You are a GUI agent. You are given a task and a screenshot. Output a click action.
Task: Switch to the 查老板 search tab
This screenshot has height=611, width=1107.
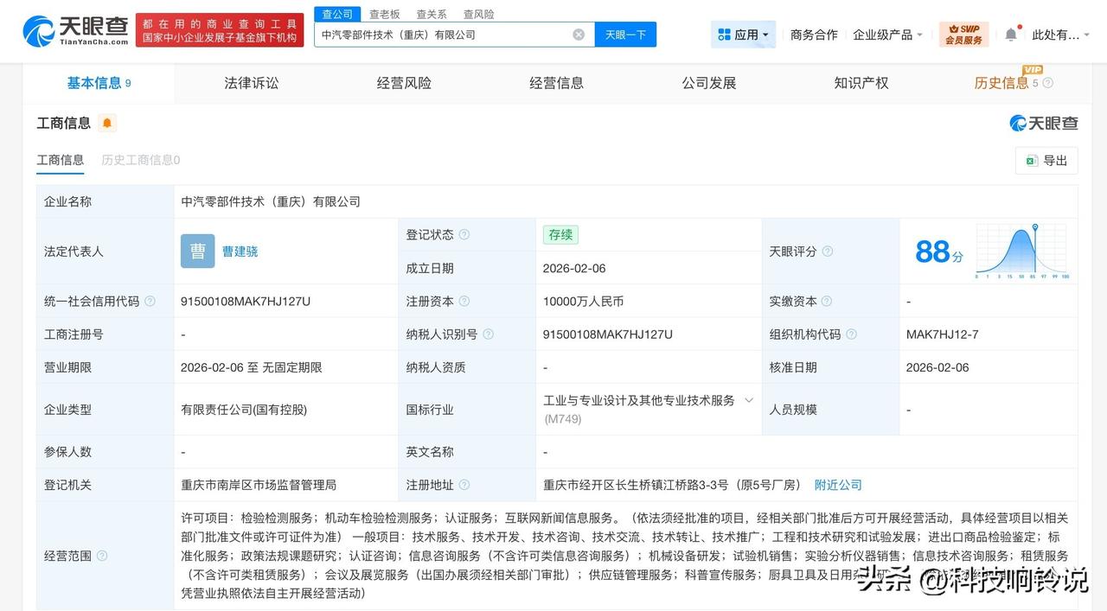(382, 14)
